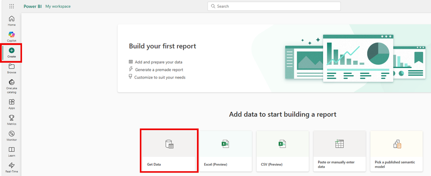Click the report illustration banner image

[x=355, y=58]
